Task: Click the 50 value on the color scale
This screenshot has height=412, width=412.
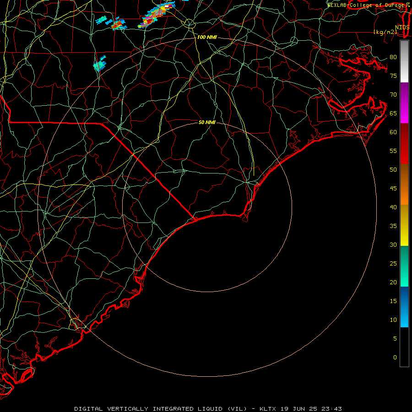Action: [x=393, y=170]
